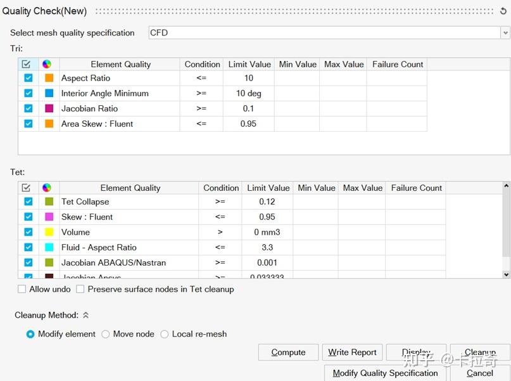Viewport: 511px width, 381px height.
Task: Click the Compute button
Action: pos(288,352)
